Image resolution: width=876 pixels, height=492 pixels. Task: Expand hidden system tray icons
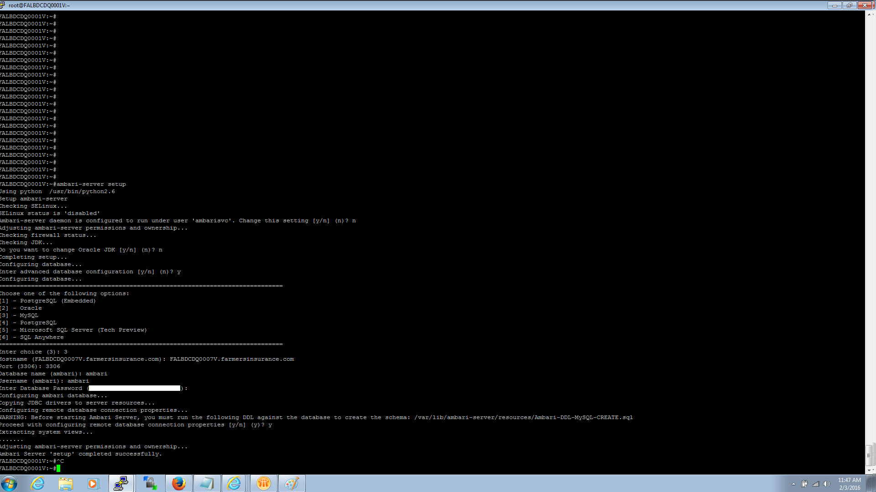[793, 484]
